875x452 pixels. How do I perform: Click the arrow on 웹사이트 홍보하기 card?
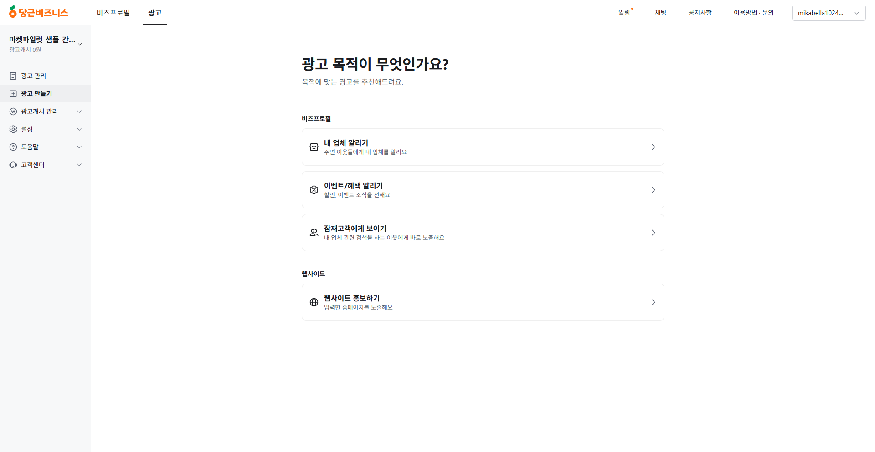(653, 302)
